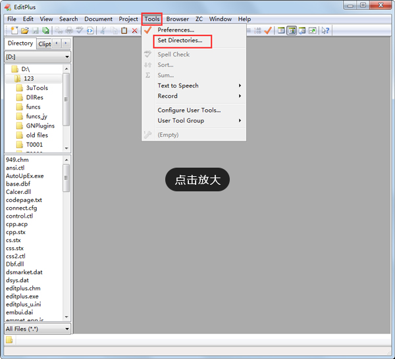Image resolution: width=395 pixels, height=359 pixels.
Task: Open the drive selector [D:] dropdown
Action: [x=37, y=57]
